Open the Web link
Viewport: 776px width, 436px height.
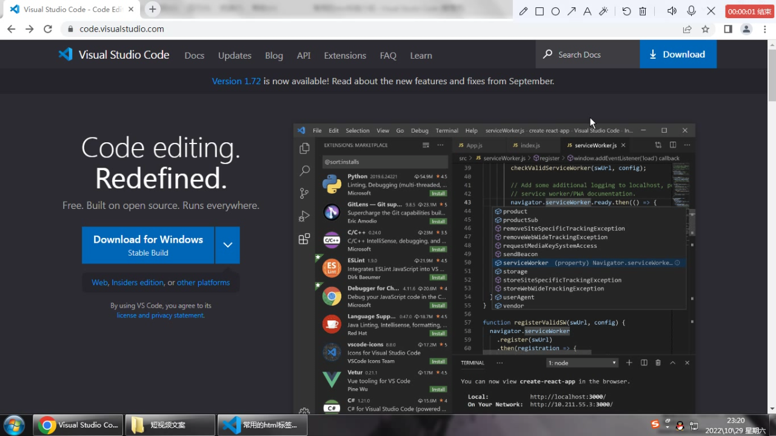[x=99, y=283]
